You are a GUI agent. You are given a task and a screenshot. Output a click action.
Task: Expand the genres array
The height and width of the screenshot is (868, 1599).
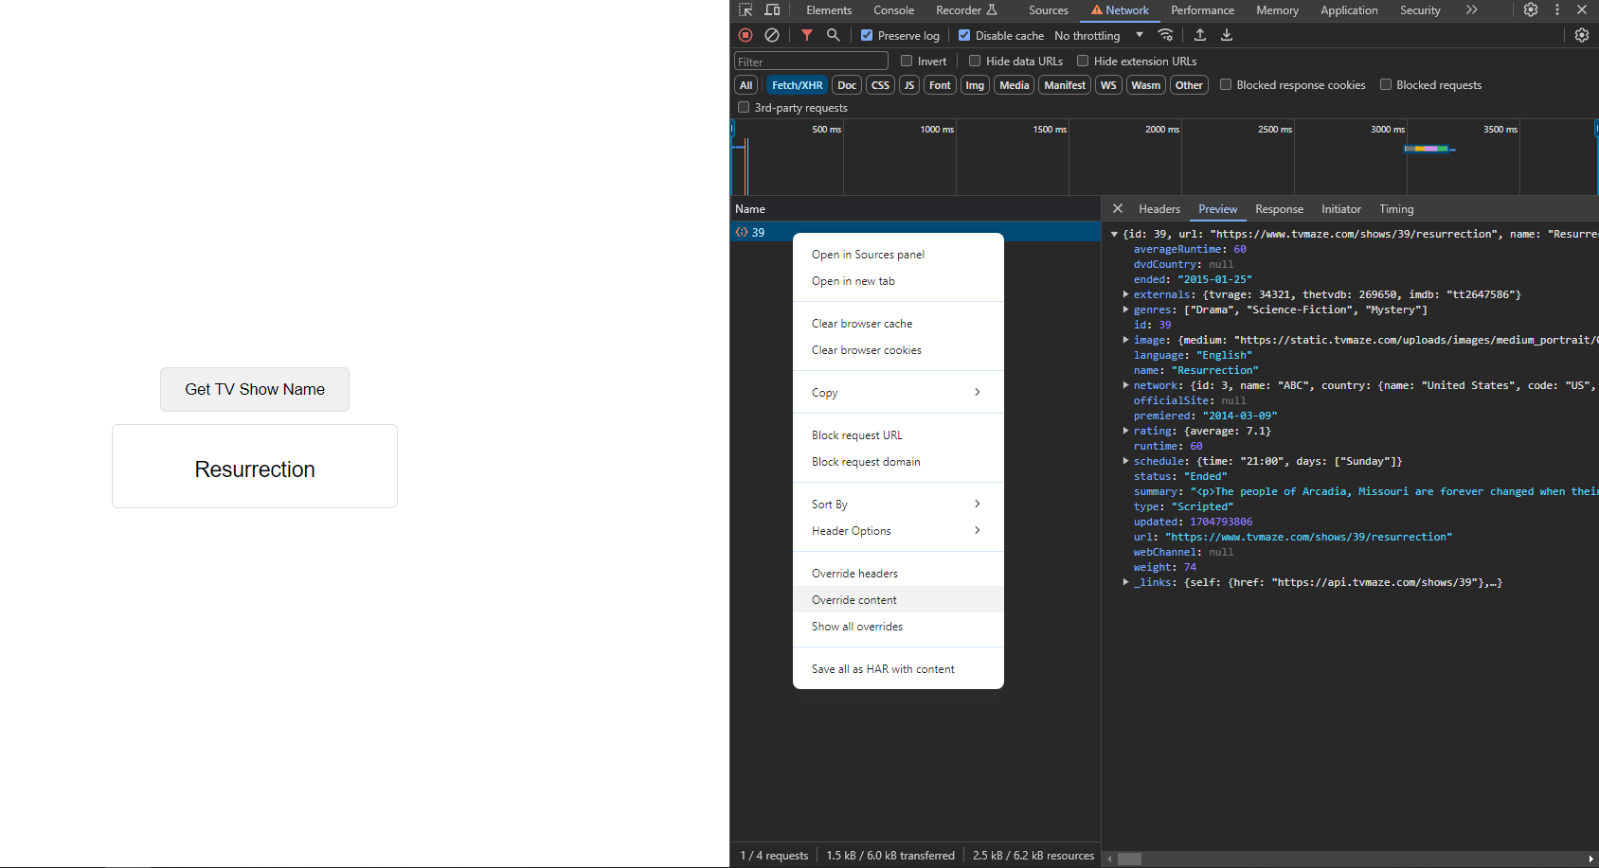point(1125,310)
